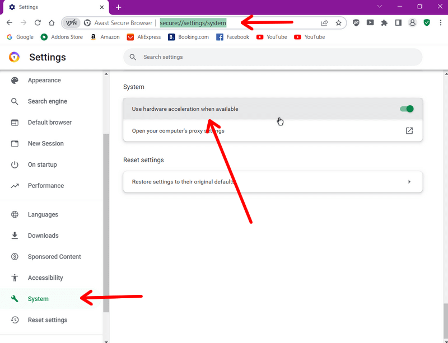448x343 pixels.
Task: Click Open your computer's proxy settings row
Action: click(x=273, y=131)
